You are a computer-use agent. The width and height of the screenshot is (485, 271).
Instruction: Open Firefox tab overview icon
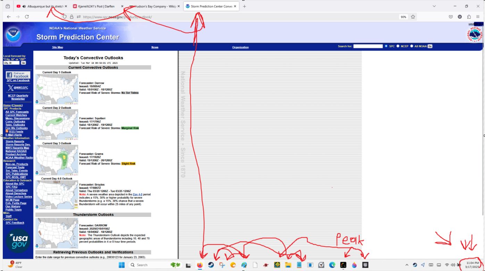pyautogui.click(x=8, y=6)
